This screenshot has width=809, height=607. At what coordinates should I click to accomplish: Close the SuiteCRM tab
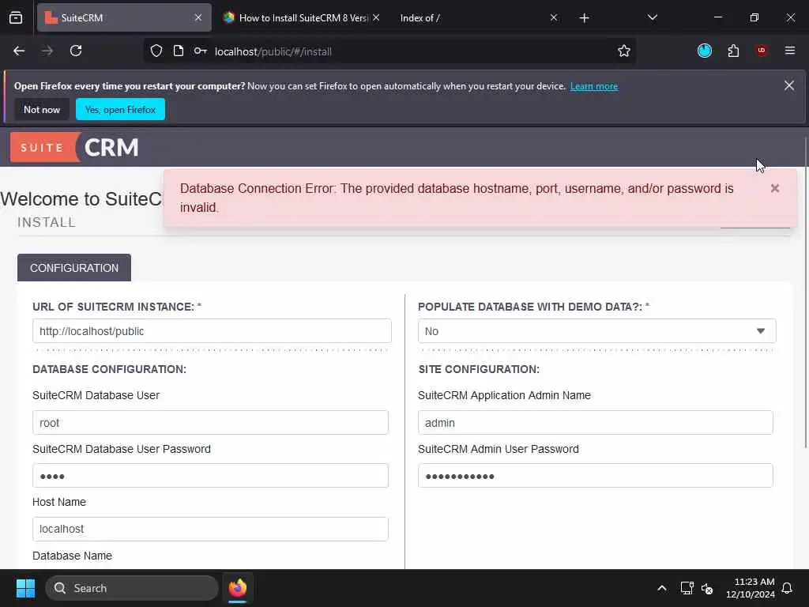pyautogui.click(x=198, y=17)
